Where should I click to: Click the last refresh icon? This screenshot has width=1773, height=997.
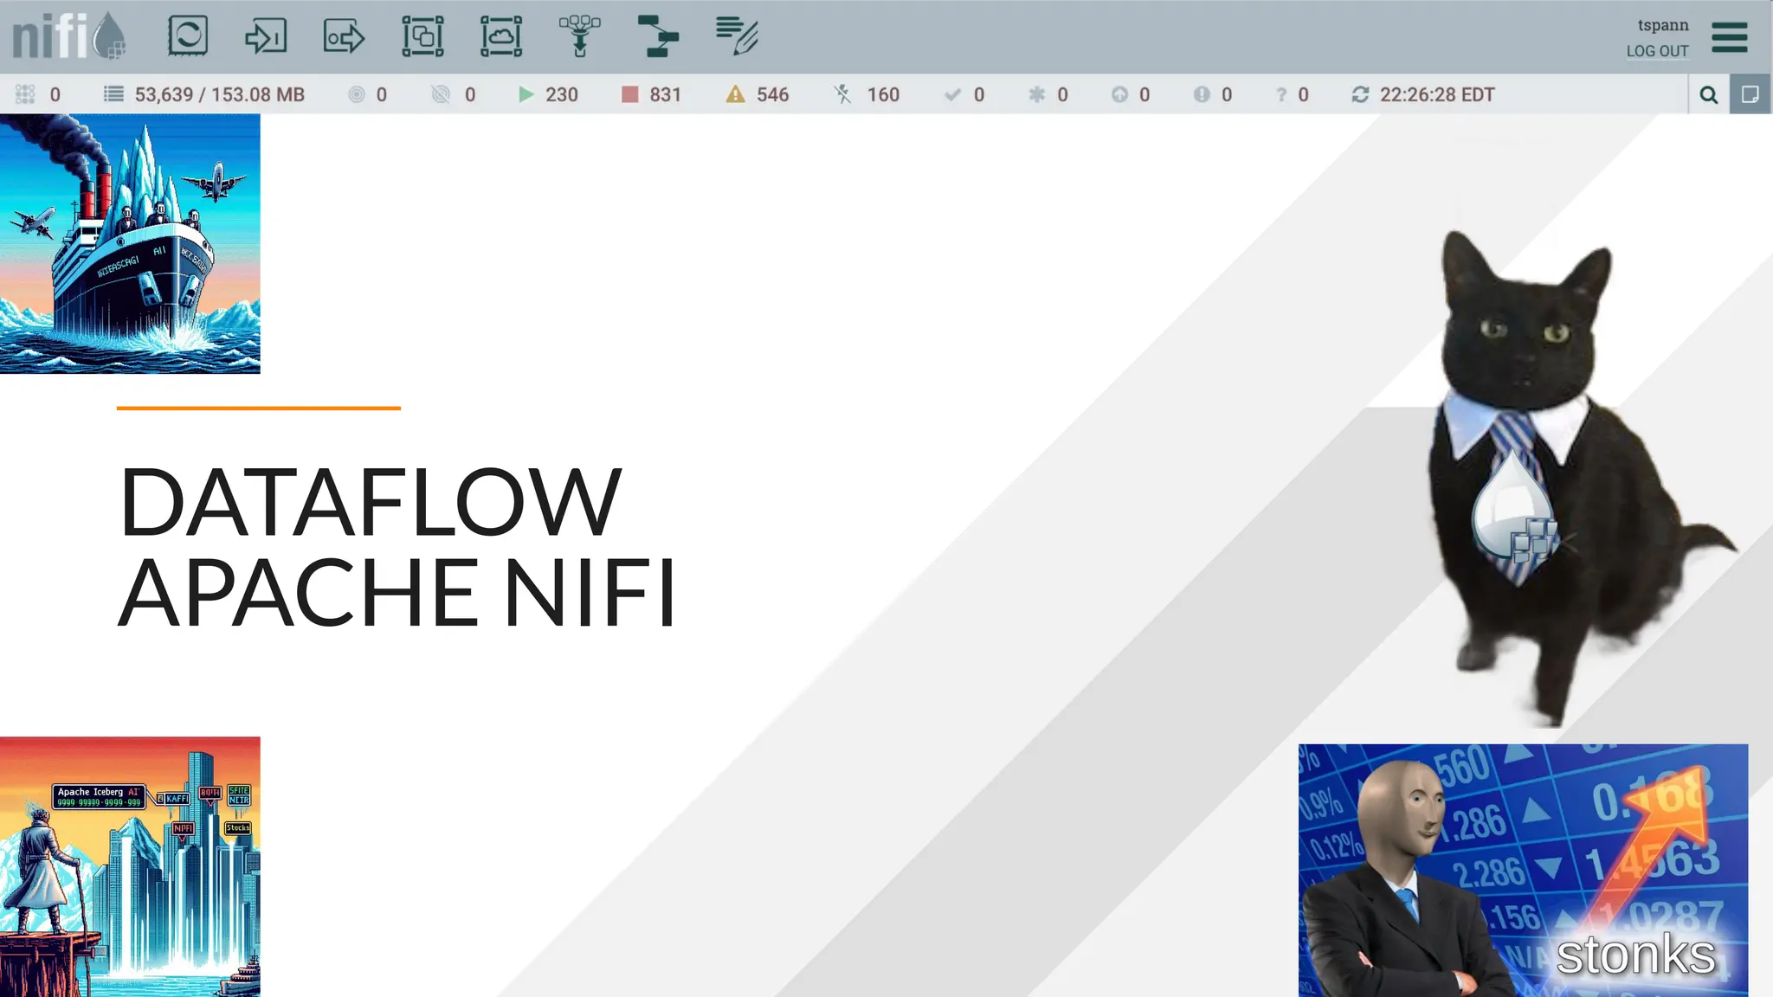point(1360,94)
